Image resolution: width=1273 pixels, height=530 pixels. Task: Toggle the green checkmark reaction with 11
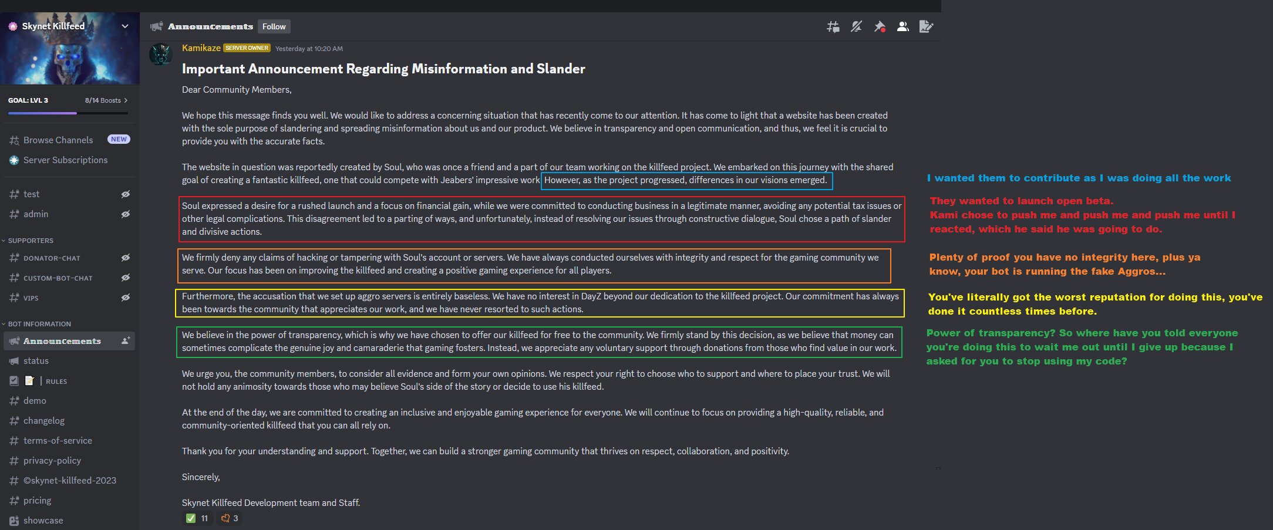click(x=197, y=518)
